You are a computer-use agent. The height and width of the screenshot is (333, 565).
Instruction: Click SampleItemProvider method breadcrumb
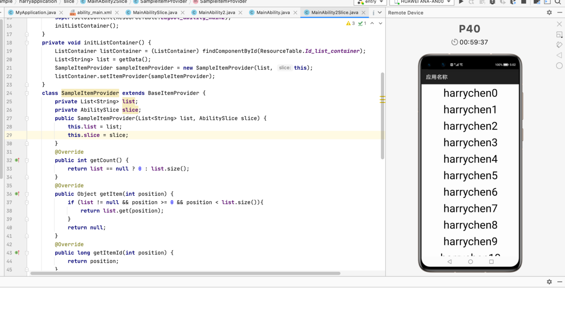click(x=223, y=2)
